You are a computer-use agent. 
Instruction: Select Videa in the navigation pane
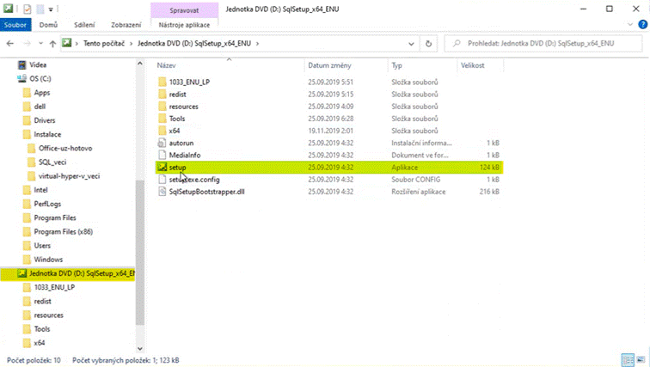pyautogui.click(x=38, y=65)
